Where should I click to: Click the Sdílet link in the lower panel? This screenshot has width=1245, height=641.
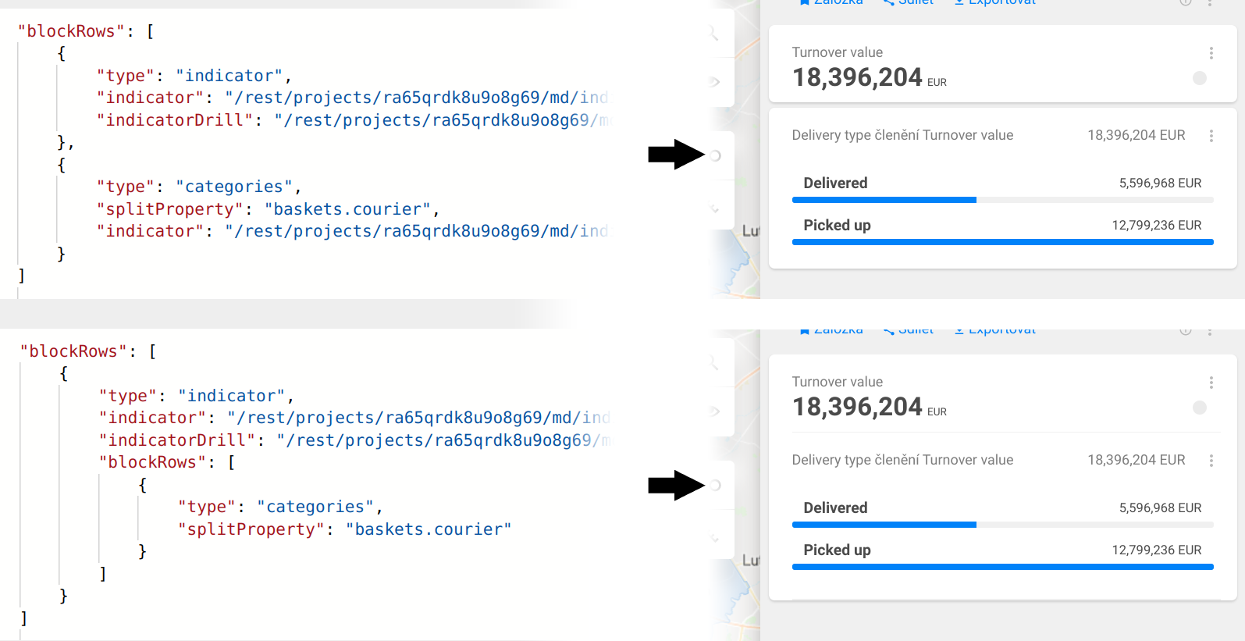coord(915,331)
